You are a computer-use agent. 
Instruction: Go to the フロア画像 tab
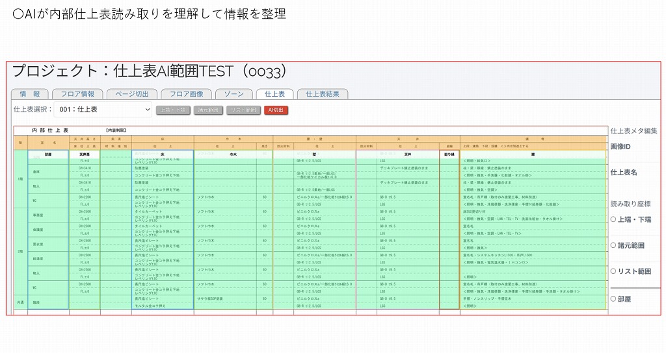click(186, 94)
